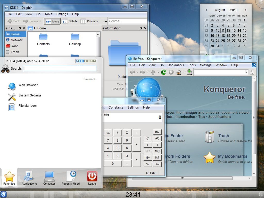
Task: Click calculator AC button
Action: coord(157,138)
